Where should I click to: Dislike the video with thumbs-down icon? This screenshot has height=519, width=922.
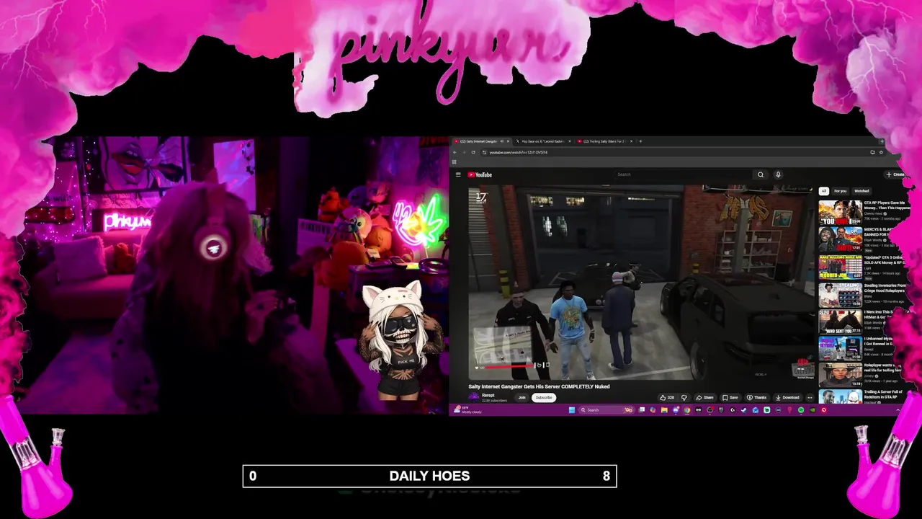pos(684,397)
